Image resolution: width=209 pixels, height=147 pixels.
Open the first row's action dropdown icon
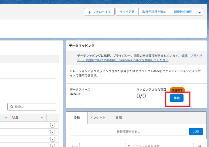[x=53, y=125]
